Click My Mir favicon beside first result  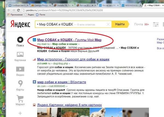34,40
